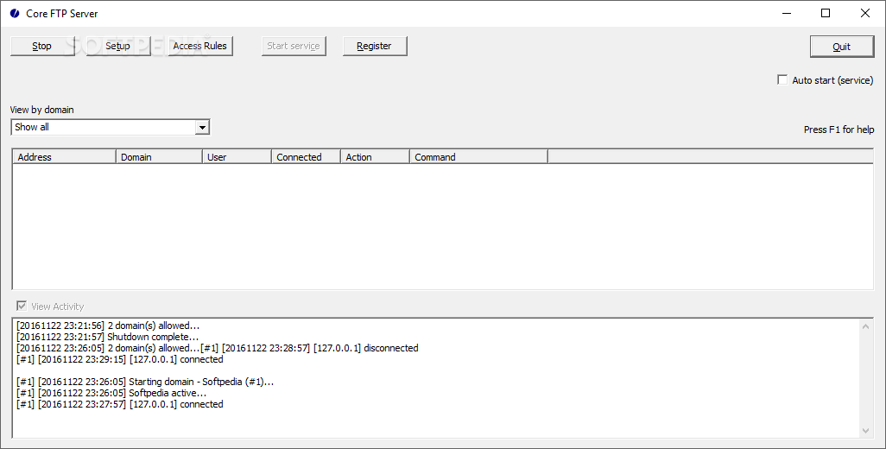
Task: Click the 'Starting domain - Softpedia (#1)...' log line
Action: coord(145,382)
